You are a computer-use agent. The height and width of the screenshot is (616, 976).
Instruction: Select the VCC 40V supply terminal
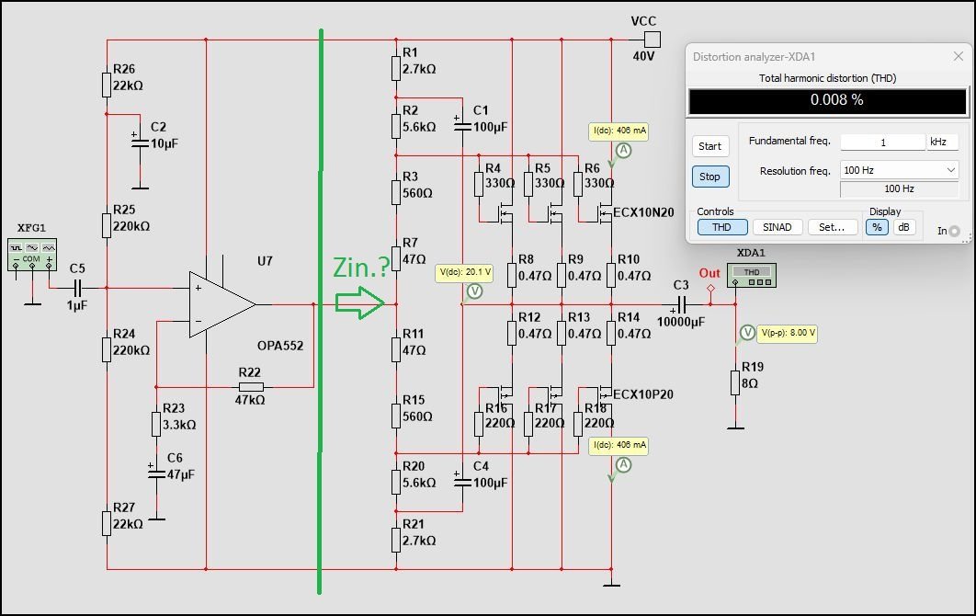[652, 40]
